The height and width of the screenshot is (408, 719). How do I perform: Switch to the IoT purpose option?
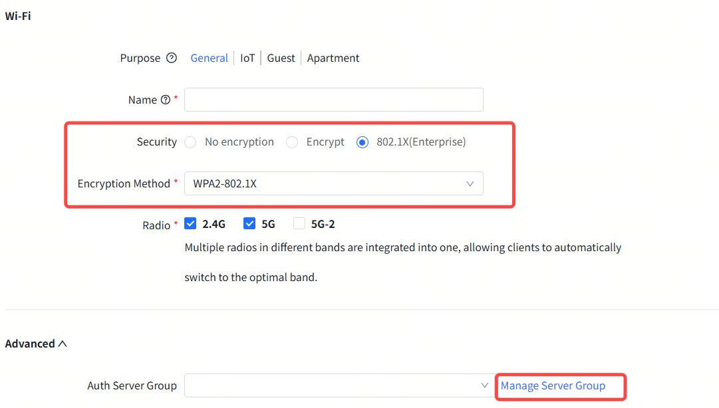247,58
